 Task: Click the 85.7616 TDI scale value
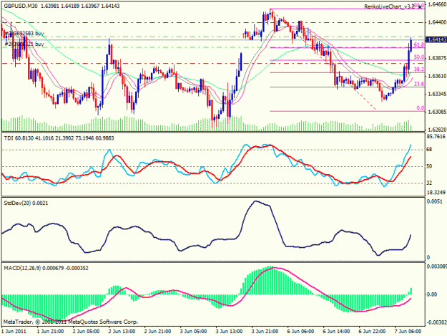coord(436,136)
